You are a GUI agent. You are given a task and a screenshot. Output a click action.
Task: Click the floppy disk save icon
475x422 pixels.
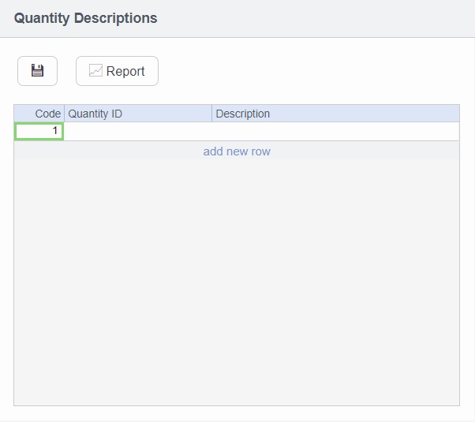click(37, 71)
